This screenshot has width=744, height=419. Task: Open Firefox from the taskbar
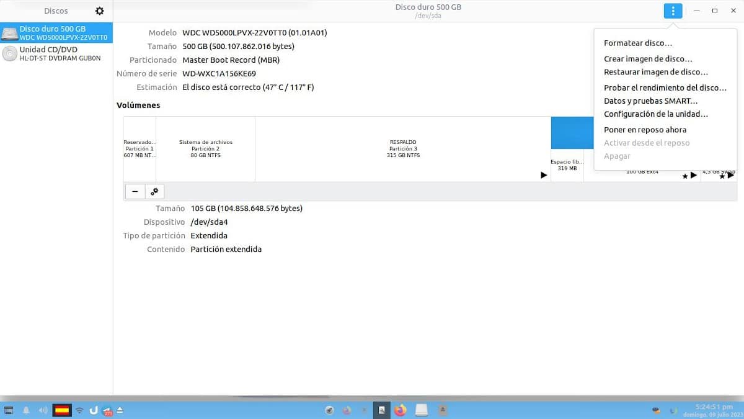tap(400, 410)
